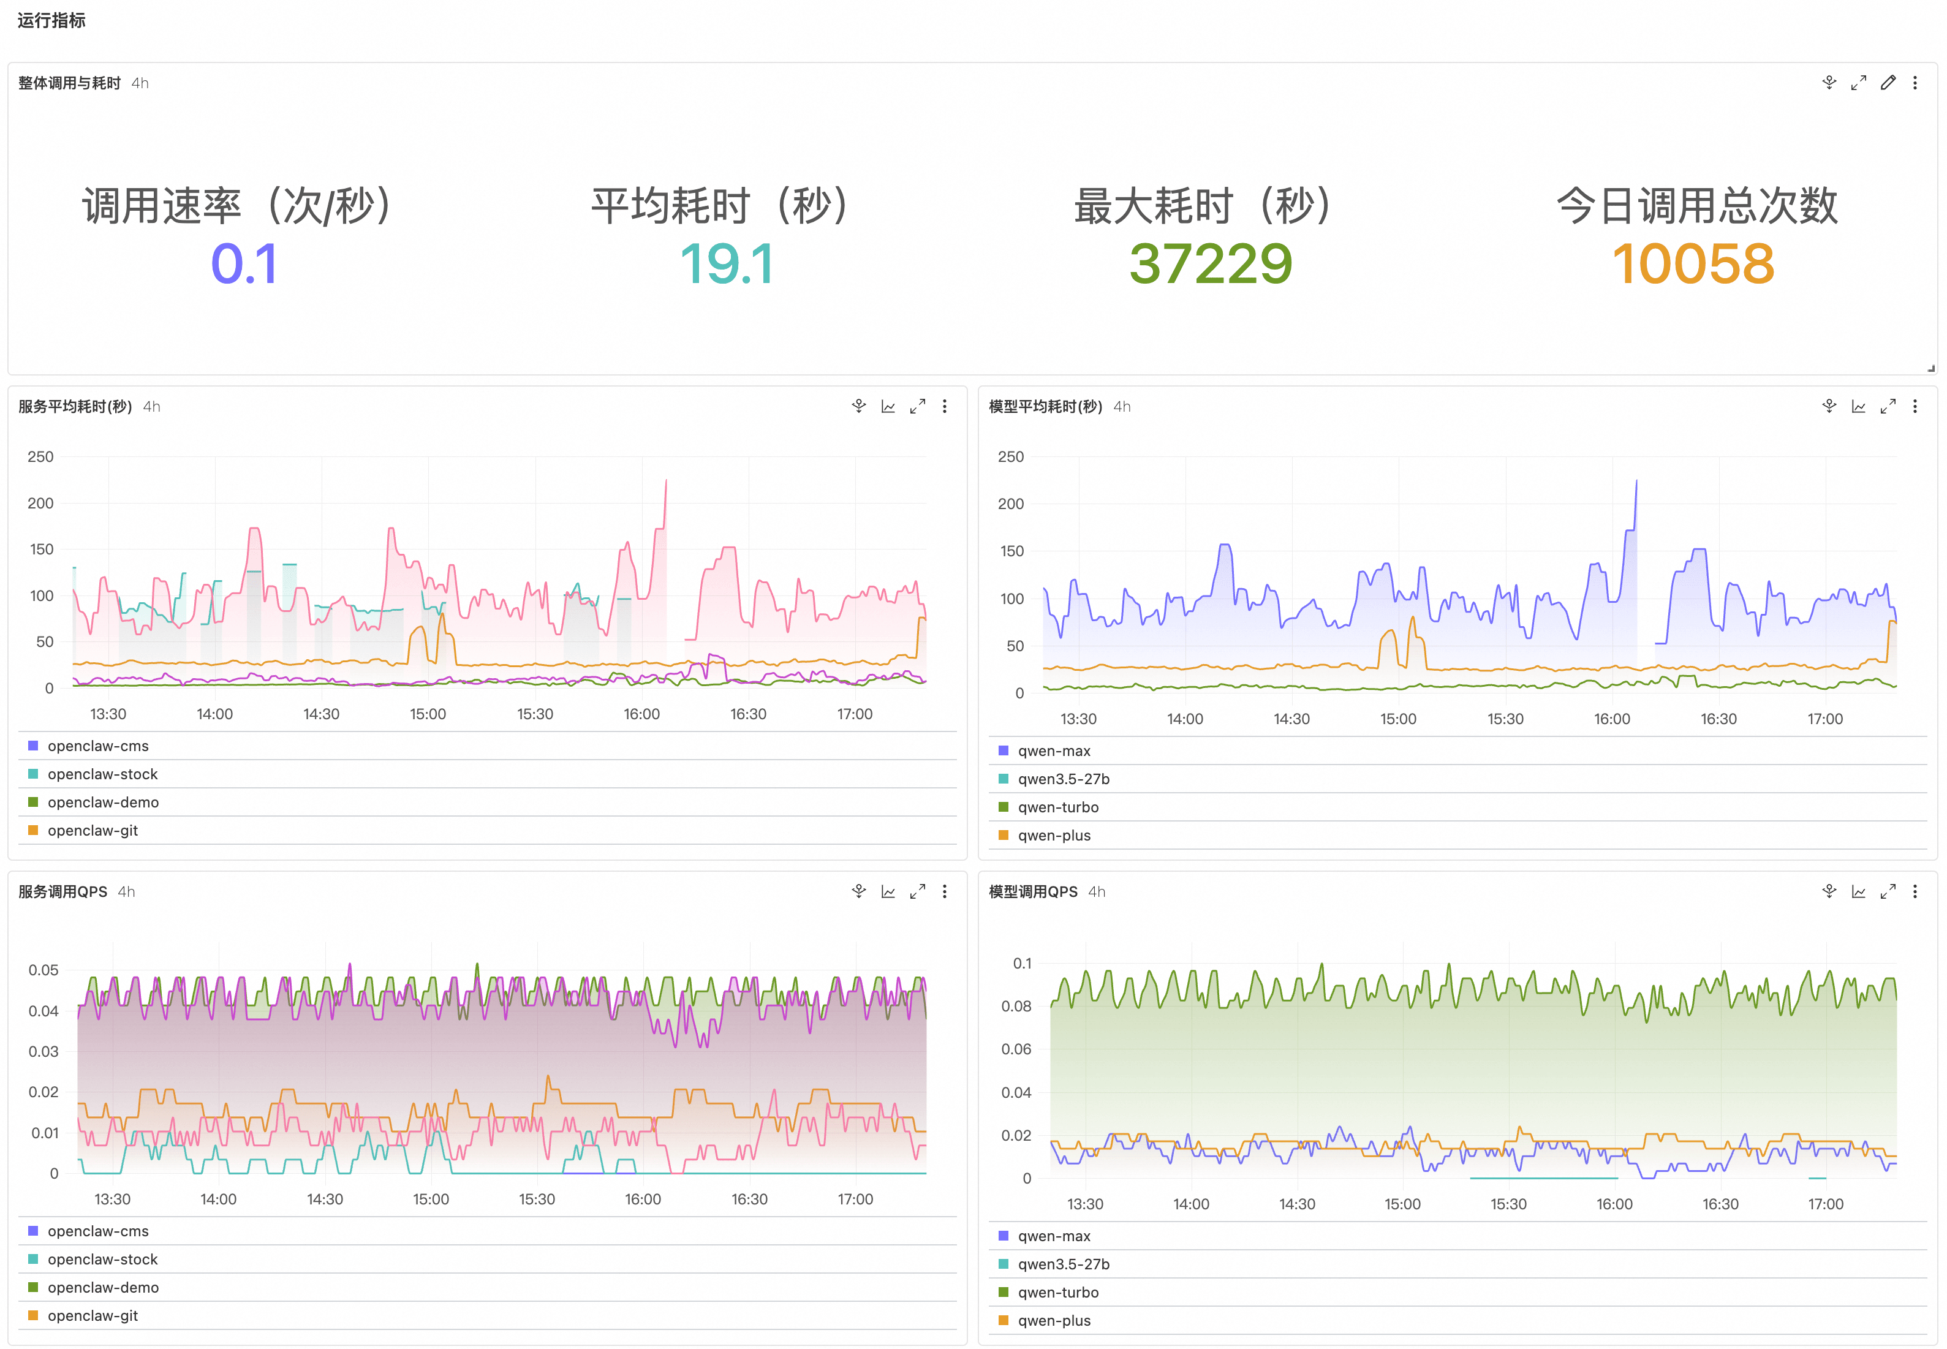Expand the 整体调用与耗时 panel to fullscreen

(x=1858, y=83)
